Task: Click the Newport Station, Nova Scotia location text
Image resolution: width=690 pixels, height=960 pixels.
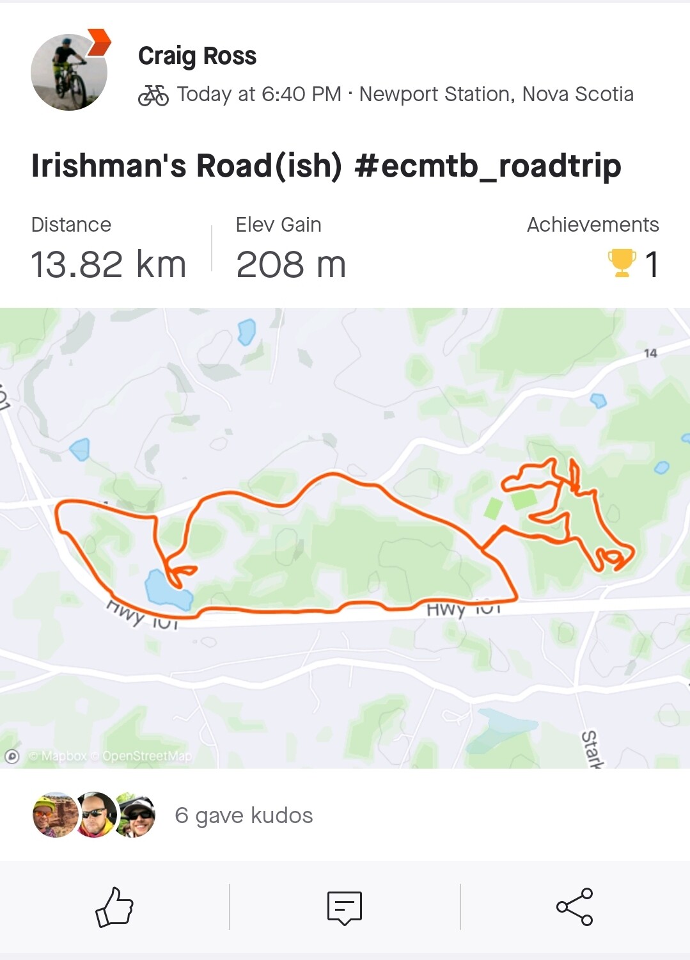Action: 496,95
